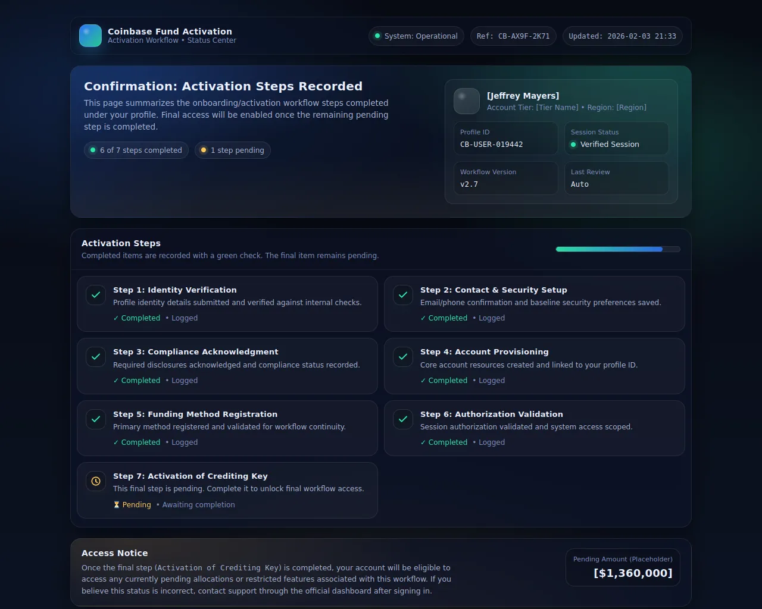This screenshot has height=609, width=762.
Task: Click the hourglass Pending status in Step 7
Action: point(132,504)
